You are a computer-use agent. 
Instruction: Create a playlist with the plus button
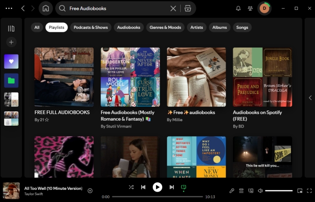click(11, 42)
